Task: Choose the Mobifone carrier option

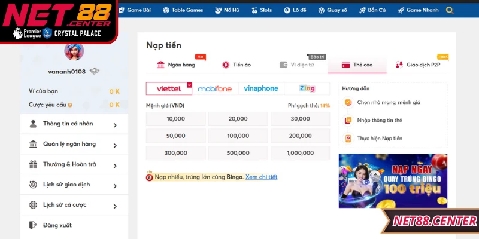Action: (215, 88)
